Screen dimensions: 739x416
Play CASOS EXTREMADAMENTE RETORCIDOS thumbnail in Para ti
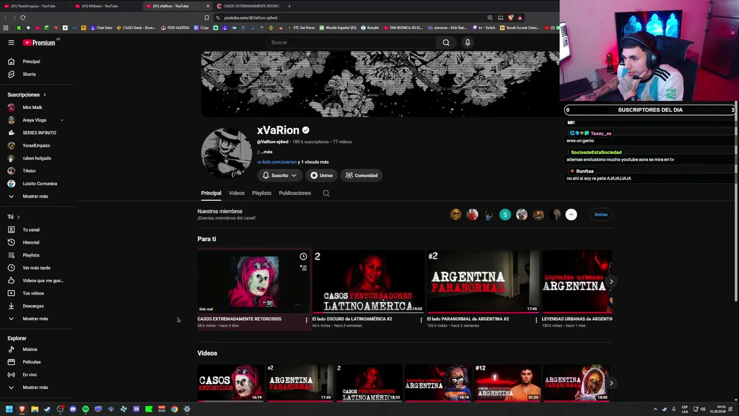pos(253,281)
